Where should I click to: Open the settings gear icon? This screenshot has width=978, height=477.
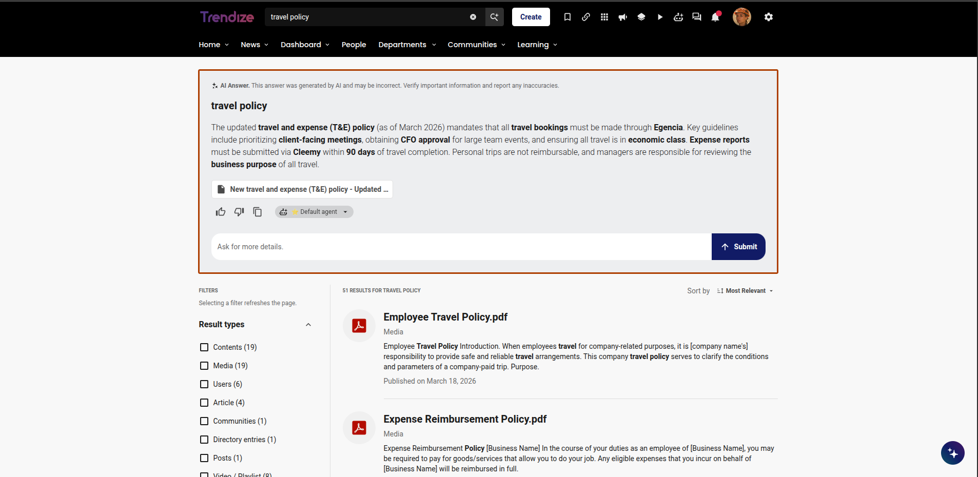coord(769,17)
